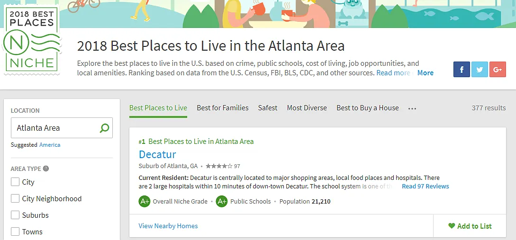This screenshot has width=516, height=240.
Task: Share via the Twitter bird icon
Action: click(x=480, y=70)
